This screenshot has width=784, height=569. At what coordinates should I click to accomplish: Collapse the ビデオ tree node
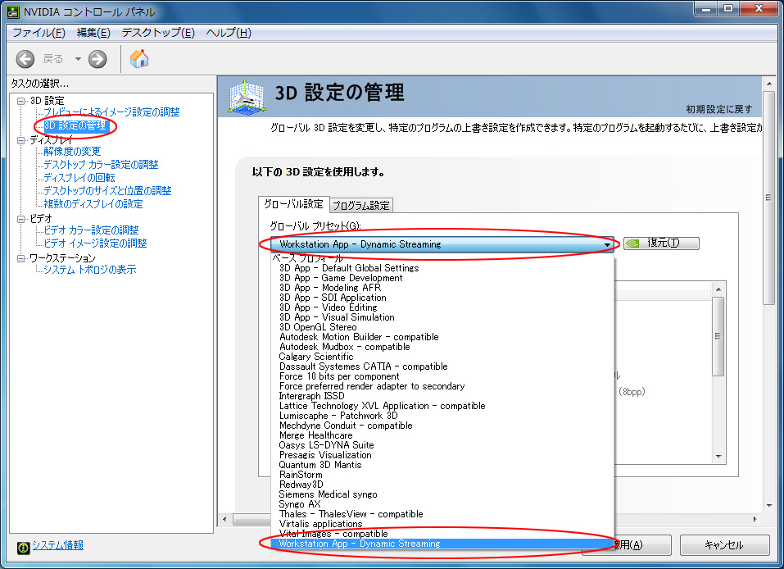[21, 219]
